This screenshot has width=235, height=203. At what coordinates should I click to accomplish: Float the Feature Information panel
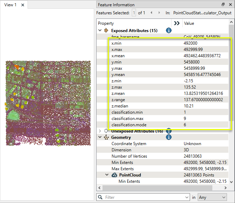click(223, 5)
